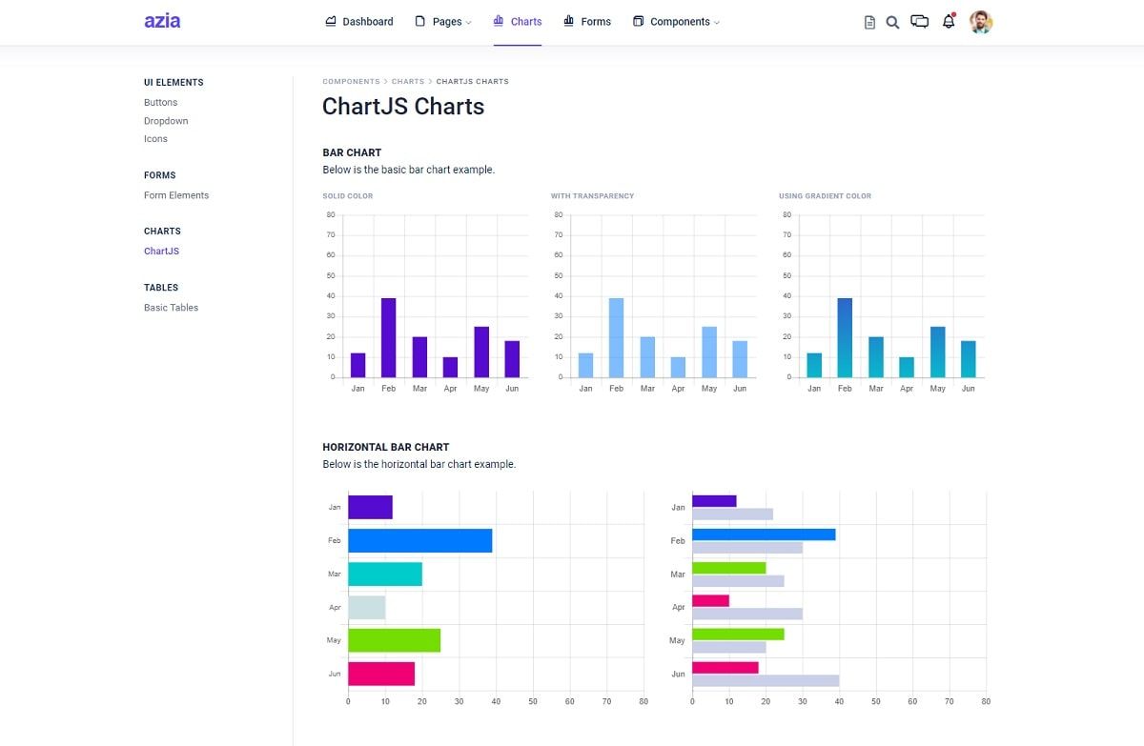Open the search icon in the header
This screenshot has height=746, width=1144.
tap(892, 21)
